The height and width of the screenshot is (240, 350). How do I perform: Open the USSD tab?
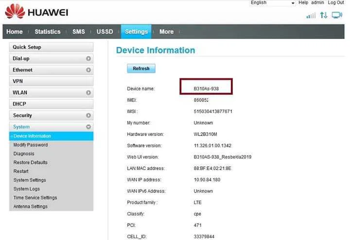(x=105, y=32)
